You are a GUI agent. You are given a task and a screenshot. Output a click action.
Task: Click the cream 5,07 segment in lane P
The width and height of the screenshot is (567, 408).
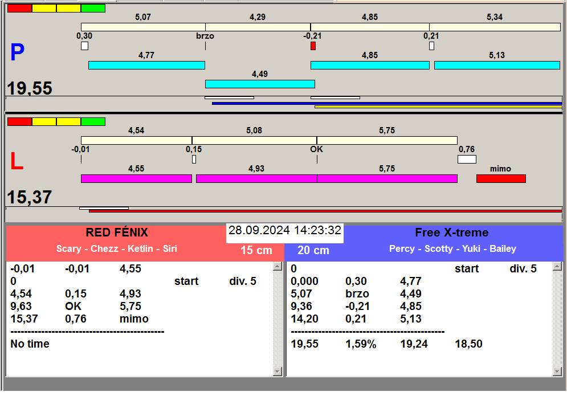143,27
